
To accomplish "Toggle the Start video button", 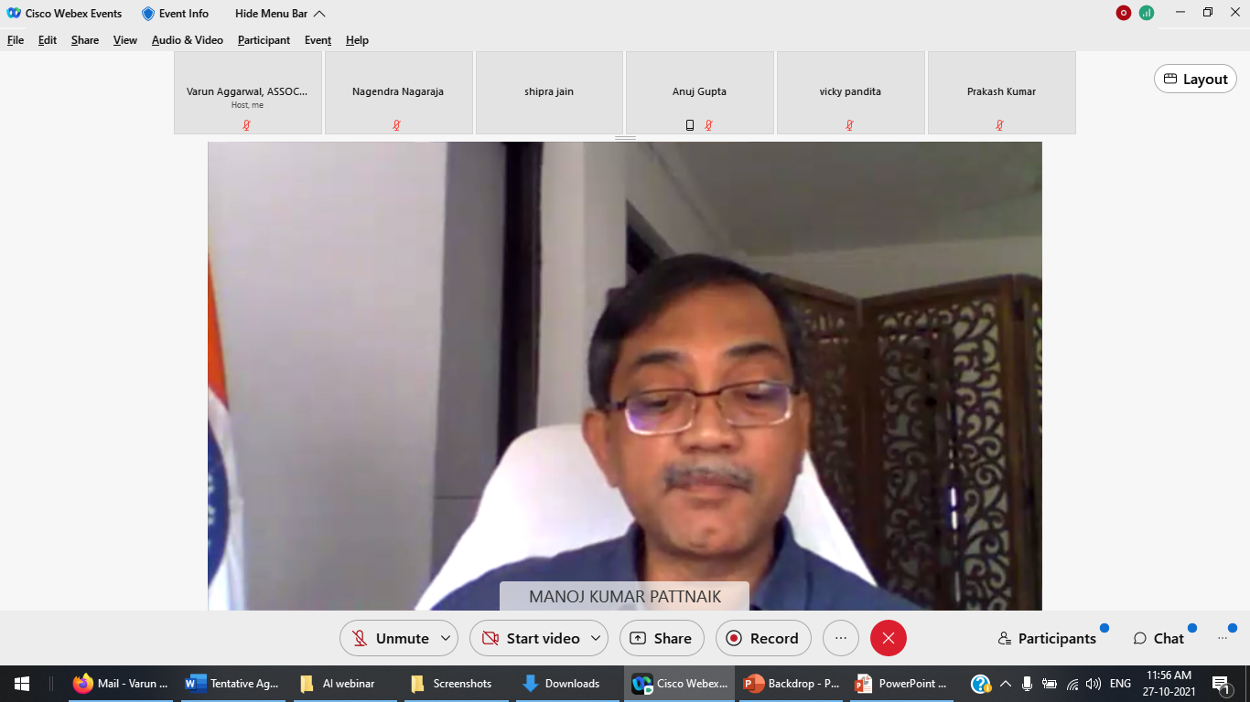I will pyautogui.click(x=531, y=638).
